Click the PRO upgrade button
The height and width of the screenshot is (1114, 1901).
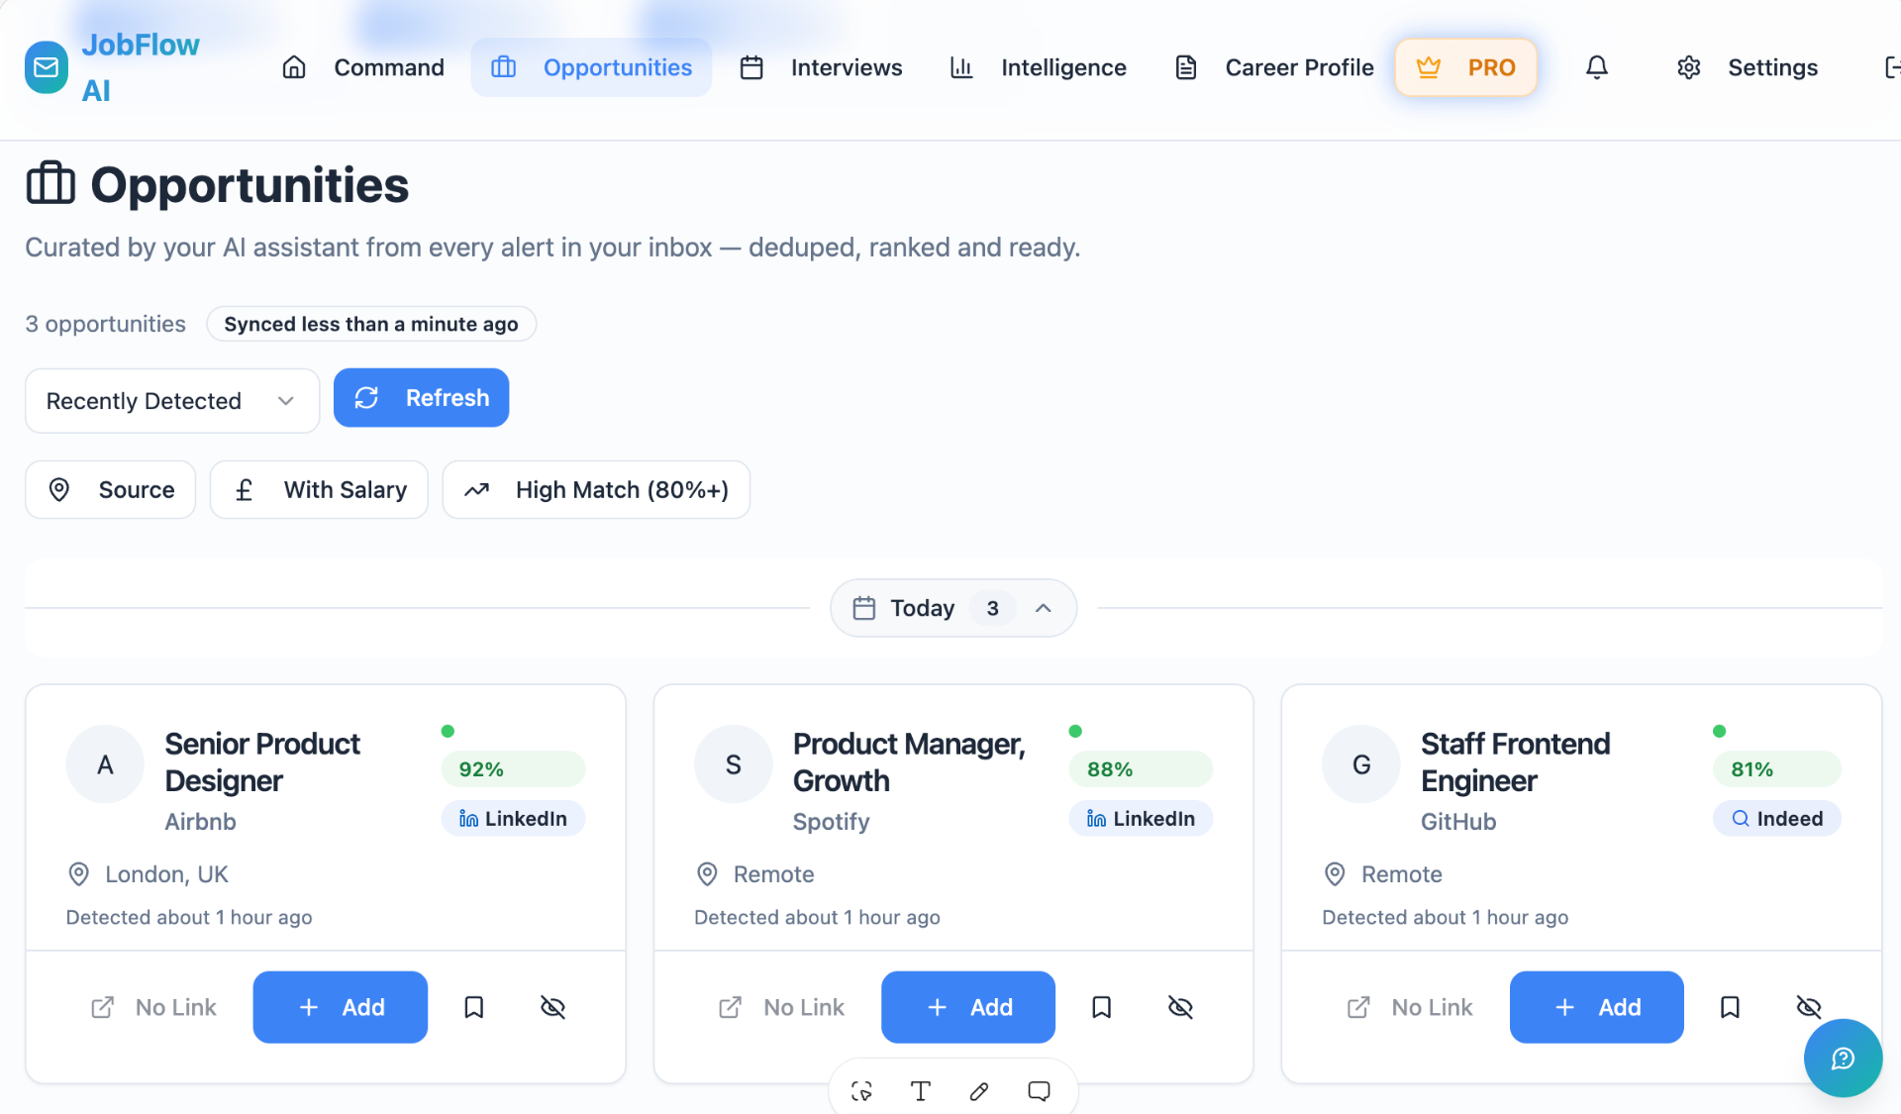click(1465, 67)
